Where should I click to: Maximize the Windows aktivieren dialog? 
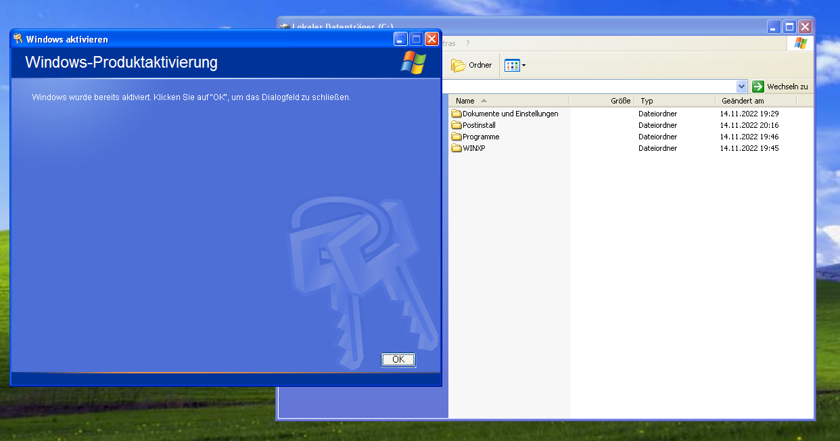pyautogui.click(x=416, y=39)
